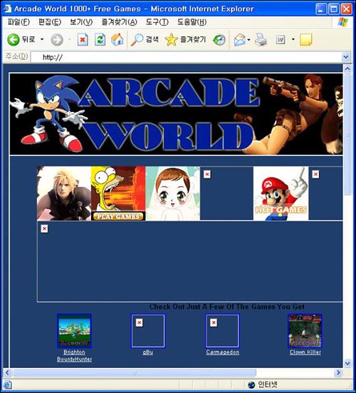Open the Media/History globe icon
Image resolution: width=356 pixels, height=393 pixels.
[219, 40]
